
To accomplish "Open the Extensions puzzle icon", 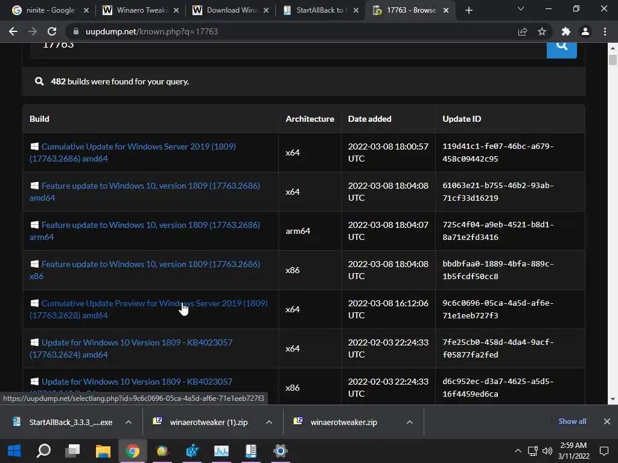I will [x=566, y=31].
